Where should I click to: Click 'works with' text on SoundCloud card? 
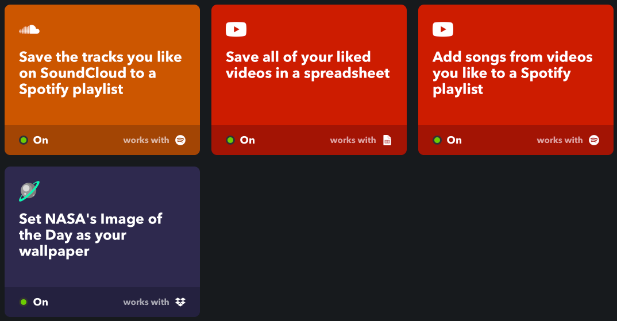click(x=146, y=140)
